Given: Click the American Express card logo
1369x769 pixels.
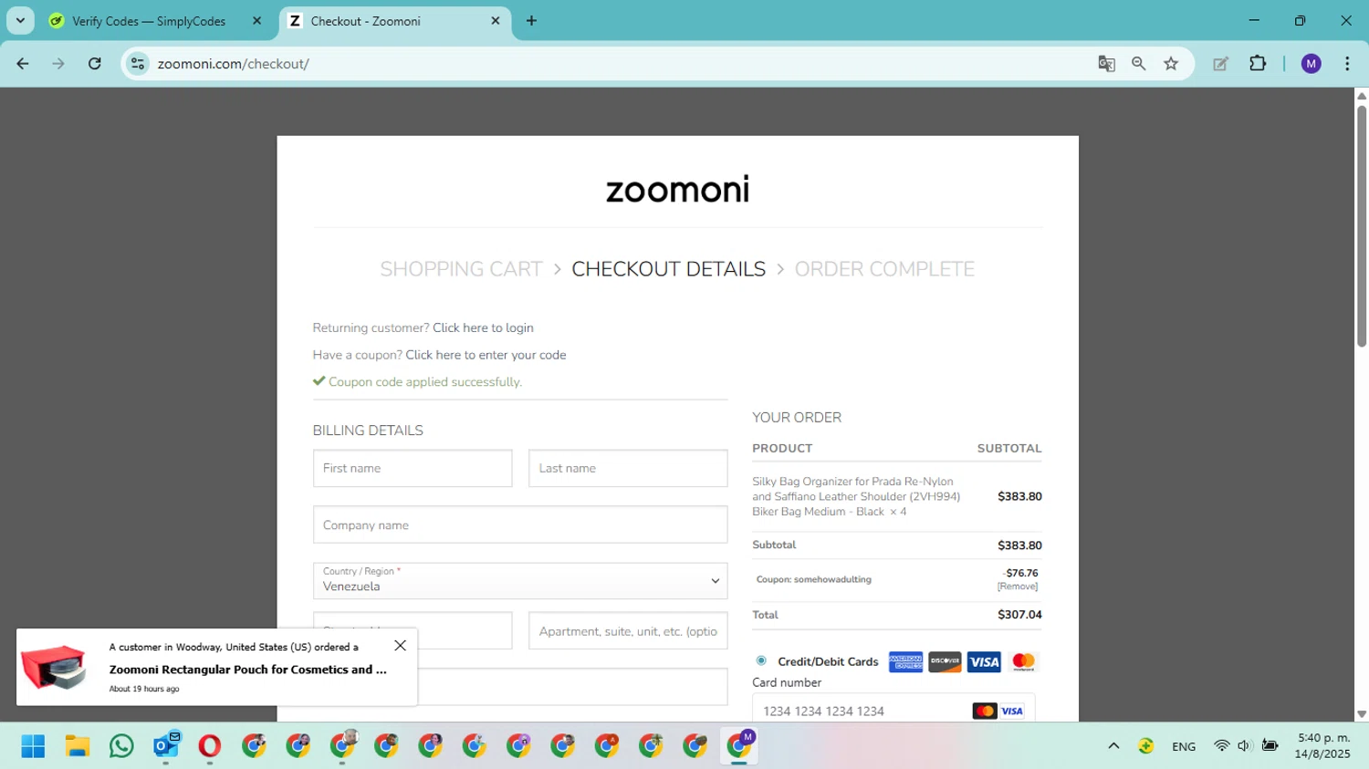Looking at the screenshot, I should click(905, 662).
